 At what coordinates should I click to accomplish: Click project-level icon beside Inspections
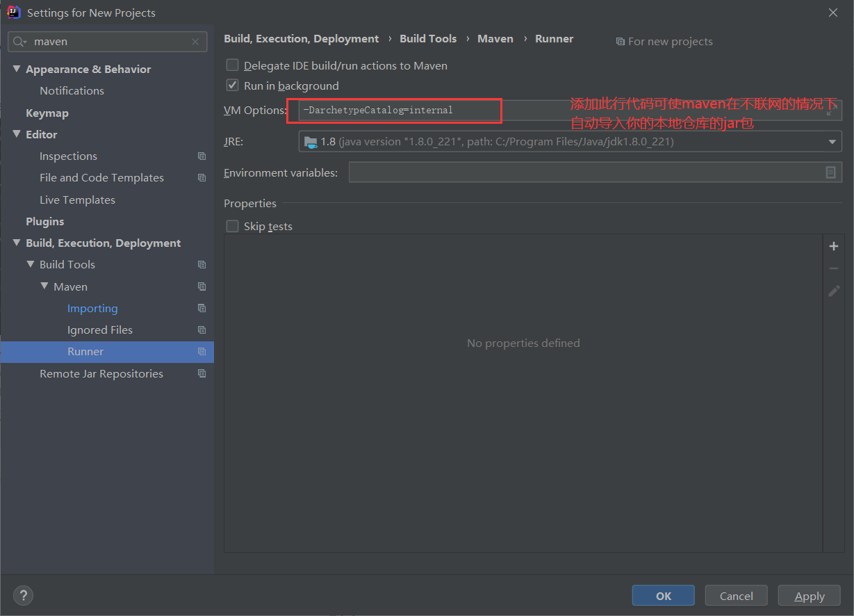point(202,156)
